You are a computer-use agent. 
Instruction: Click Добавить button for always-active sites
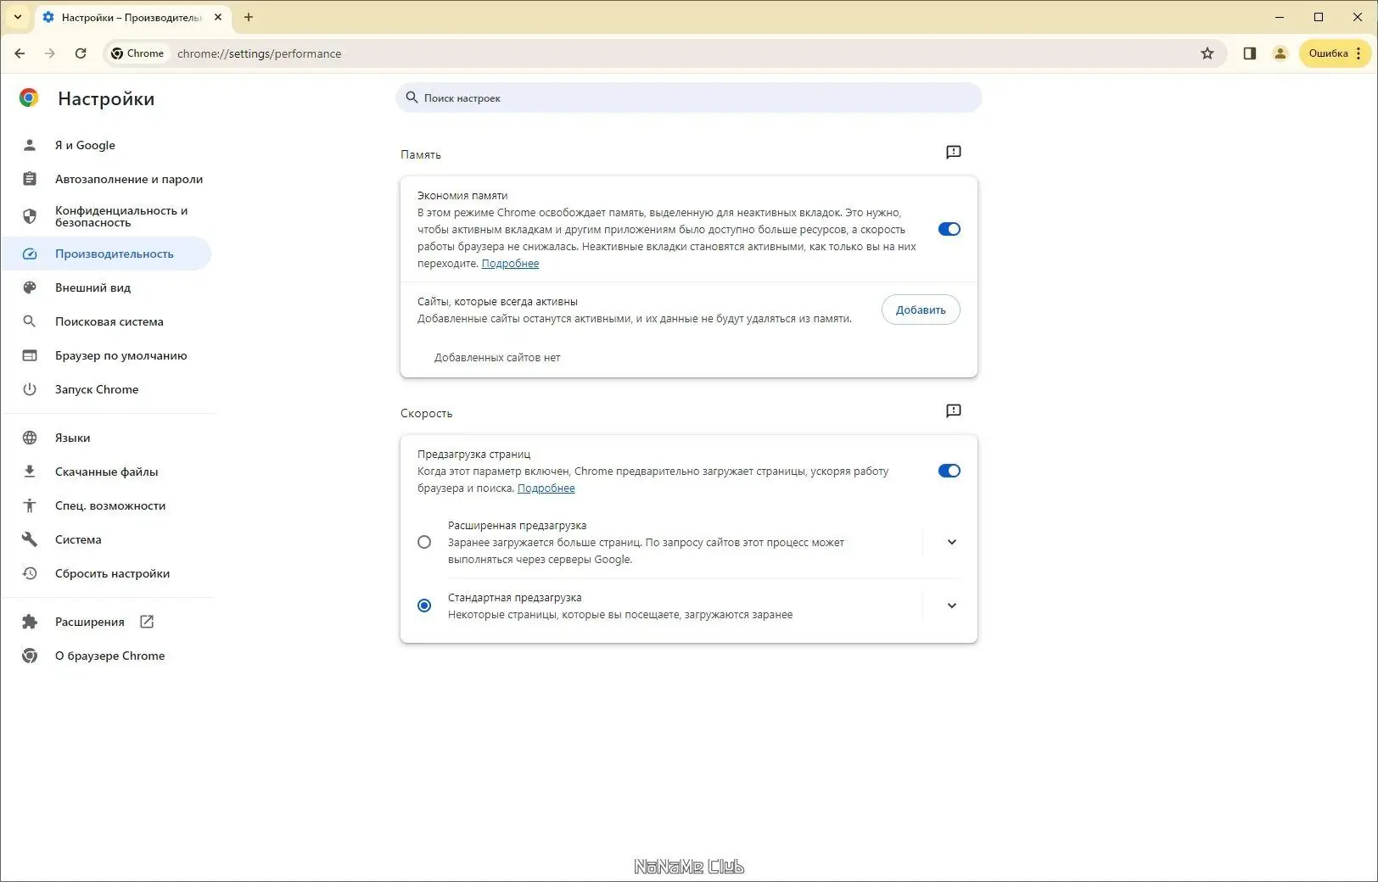click(921, 310)
